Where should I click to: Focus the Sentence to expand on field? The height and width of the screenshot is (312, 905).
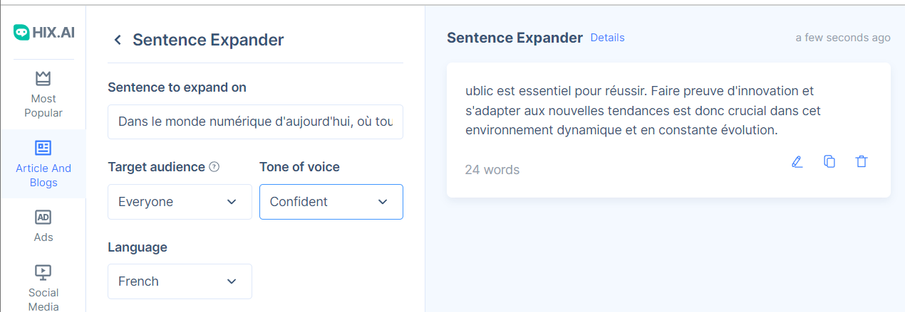tap(255, 122)
